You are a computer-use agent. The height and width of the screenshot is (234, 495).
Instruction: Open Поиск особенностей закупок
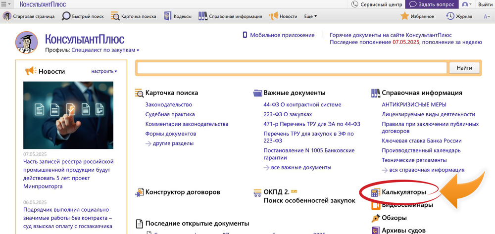click(309, 200)
